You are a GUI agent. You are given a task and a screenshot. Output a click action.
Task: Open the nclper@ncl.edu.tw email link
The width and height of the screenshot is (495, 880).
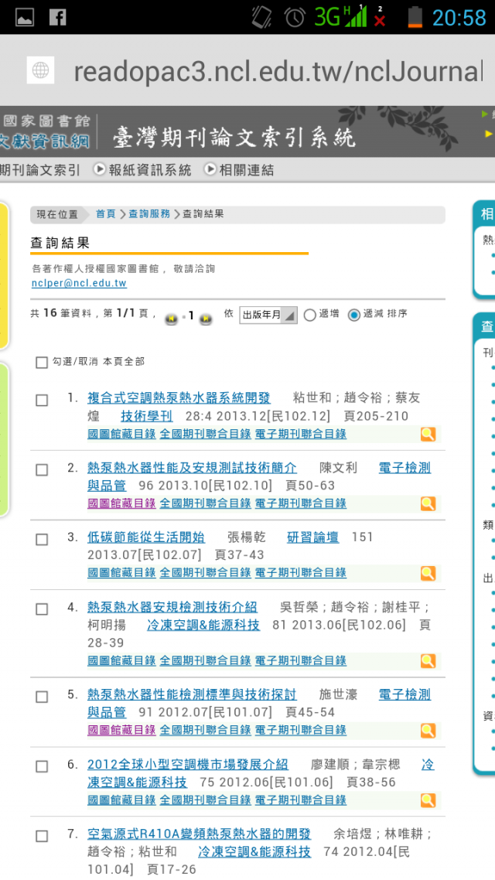pyautogui.click(x=79, y=284)
